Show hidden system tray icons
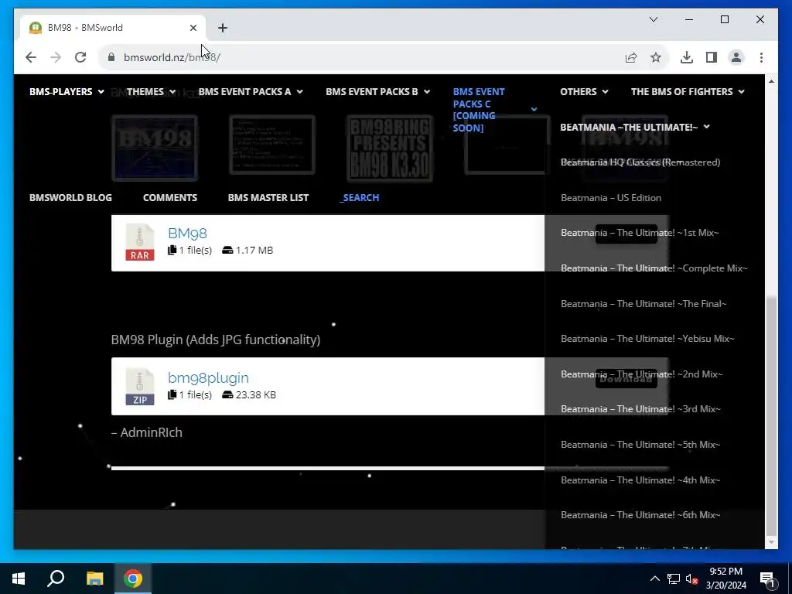This screenshot has height=594, width=792. [x=654, y=579]
